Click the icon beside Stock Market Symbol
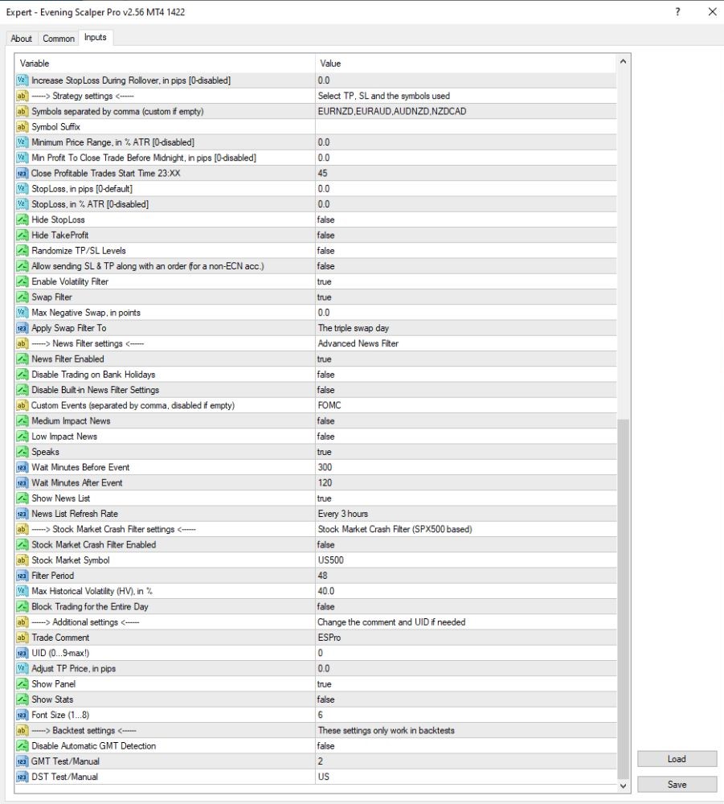 click(22, 560)
